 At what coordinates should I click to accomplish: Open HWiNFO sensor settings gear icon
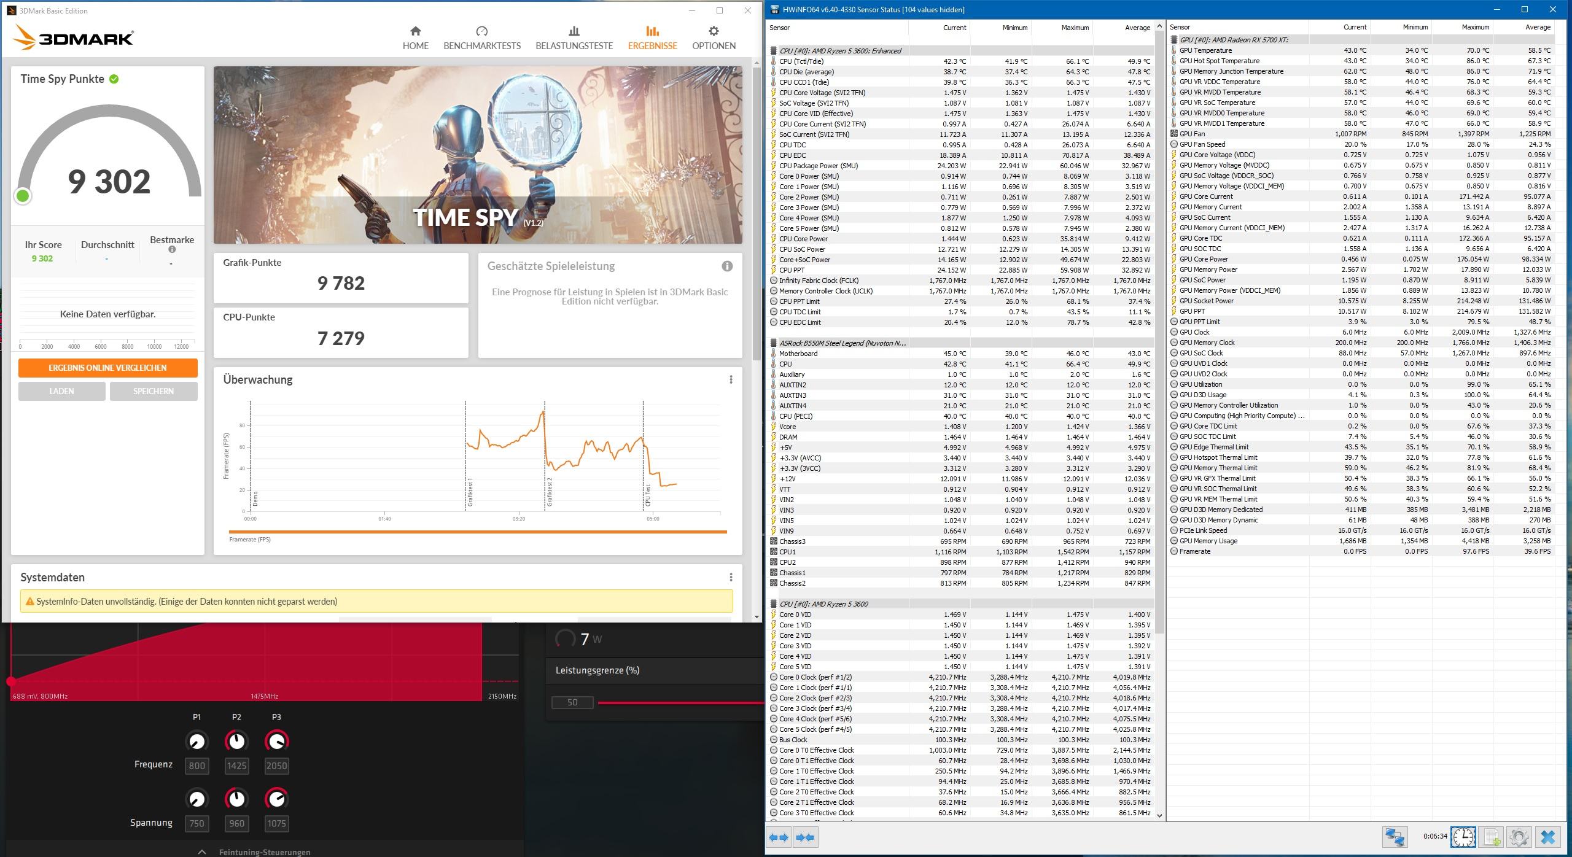coord(1519,837)
